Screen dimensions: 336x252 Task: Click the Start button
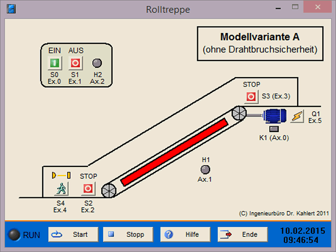73,234
